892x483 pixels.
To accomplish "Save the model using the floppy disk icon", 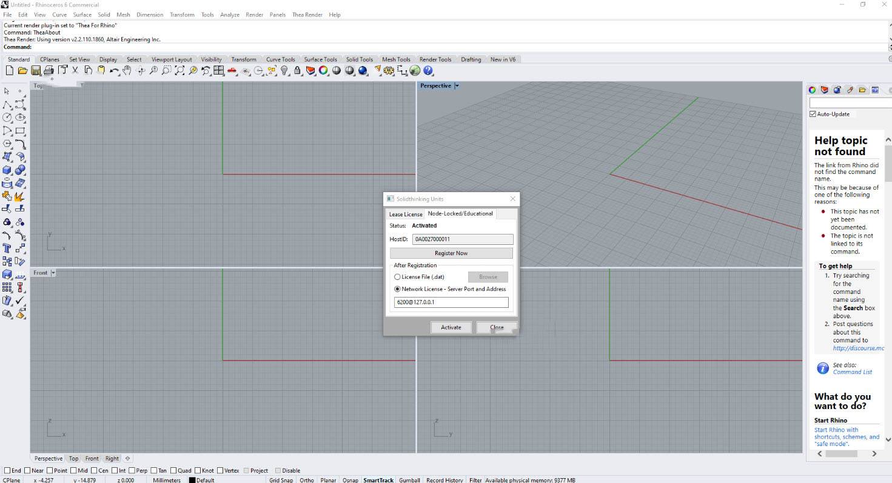I will tap(36, 71).
